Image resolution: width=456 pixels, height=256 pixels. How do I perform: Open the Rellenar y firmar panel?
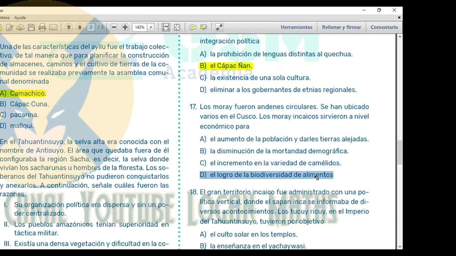pos(341,27)
